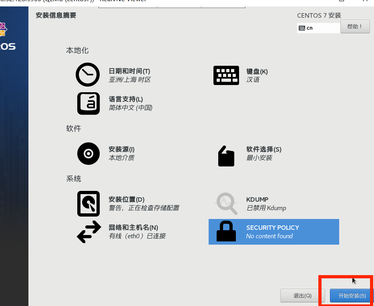Click the 退出(Q) button
Viewport: 374px width, 306px height.
tap(302, 296)
